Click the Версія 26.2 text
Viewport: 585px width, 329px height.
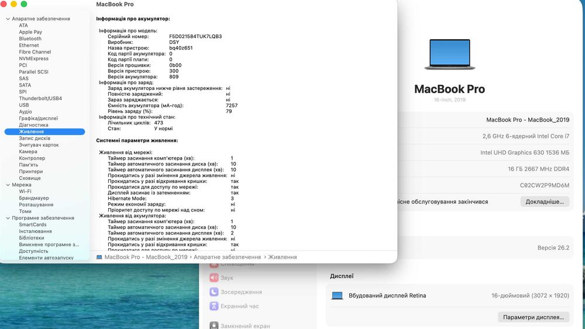(553, 248)
